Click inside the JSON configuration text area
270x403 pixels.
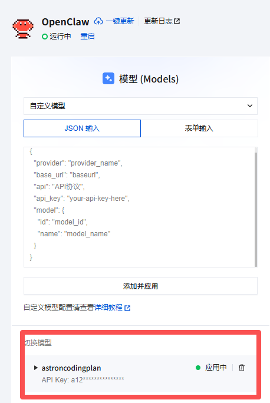[x=139, y=207]
